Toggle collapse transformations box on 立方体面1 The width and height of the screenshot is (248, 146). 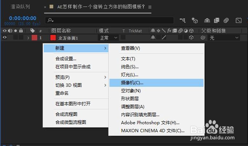[158, 37]
